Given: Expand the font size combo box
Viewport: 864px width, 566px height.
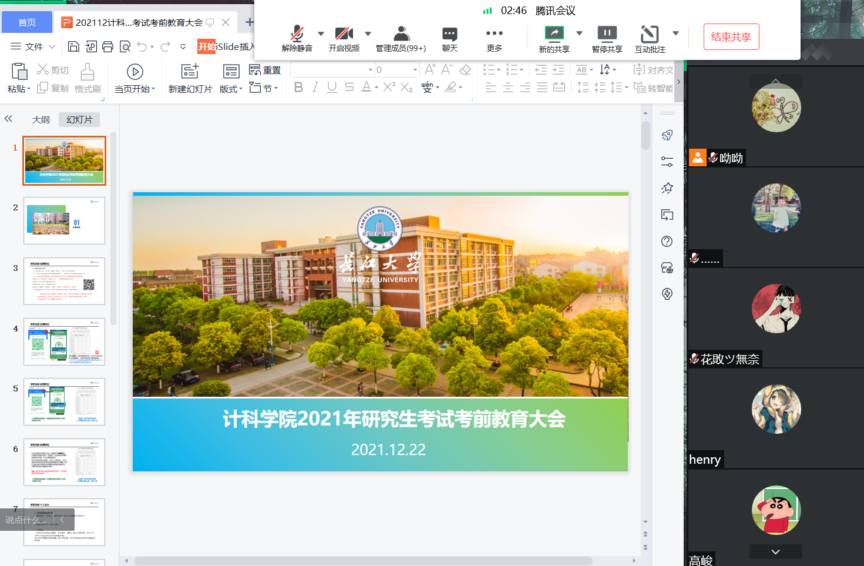Looking at the screenshot, I should pos(415,70).
